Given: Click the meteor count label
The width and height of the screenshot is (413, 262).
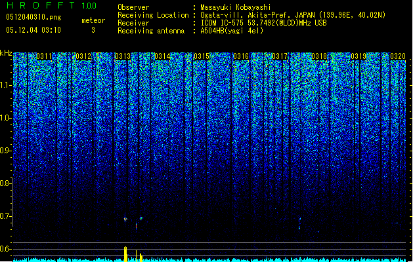Looking at the screenshot, I should pyautogui.click(x=93, y=20).
